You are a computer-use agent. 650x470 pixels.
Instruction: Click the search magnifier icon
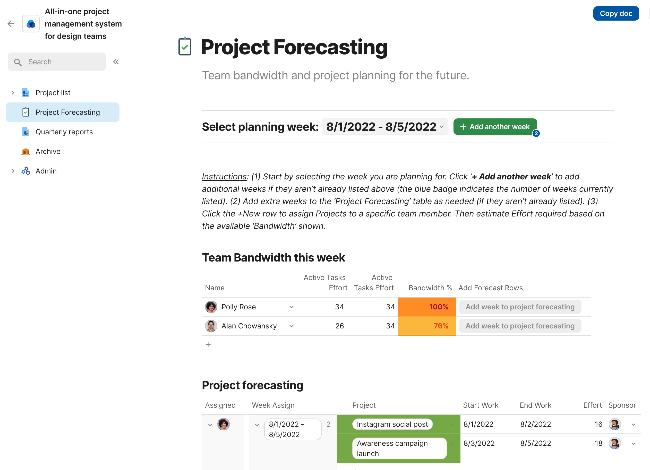coord(18,62)
